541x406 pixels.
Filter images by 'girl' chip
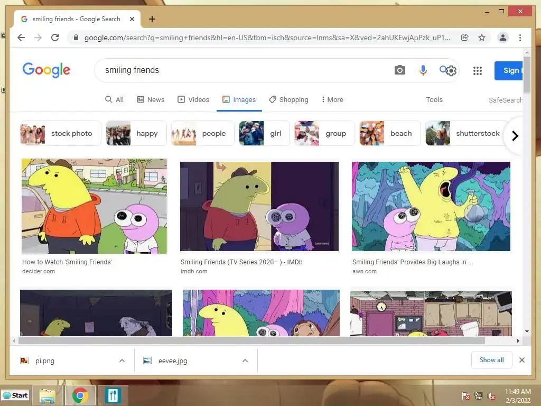pyautogui.click(x=264, y=133)
